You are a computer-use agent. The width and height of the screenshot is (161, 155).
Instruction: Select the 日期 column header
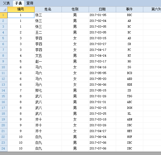click(102, 9)
